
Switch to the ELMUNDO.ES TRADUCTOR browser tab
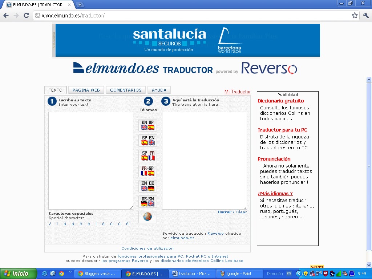coord(38,4)
